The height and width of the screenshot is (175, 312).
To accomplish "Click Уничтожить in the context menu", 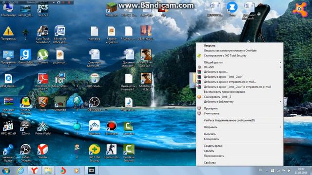I will tap(239, 113).
